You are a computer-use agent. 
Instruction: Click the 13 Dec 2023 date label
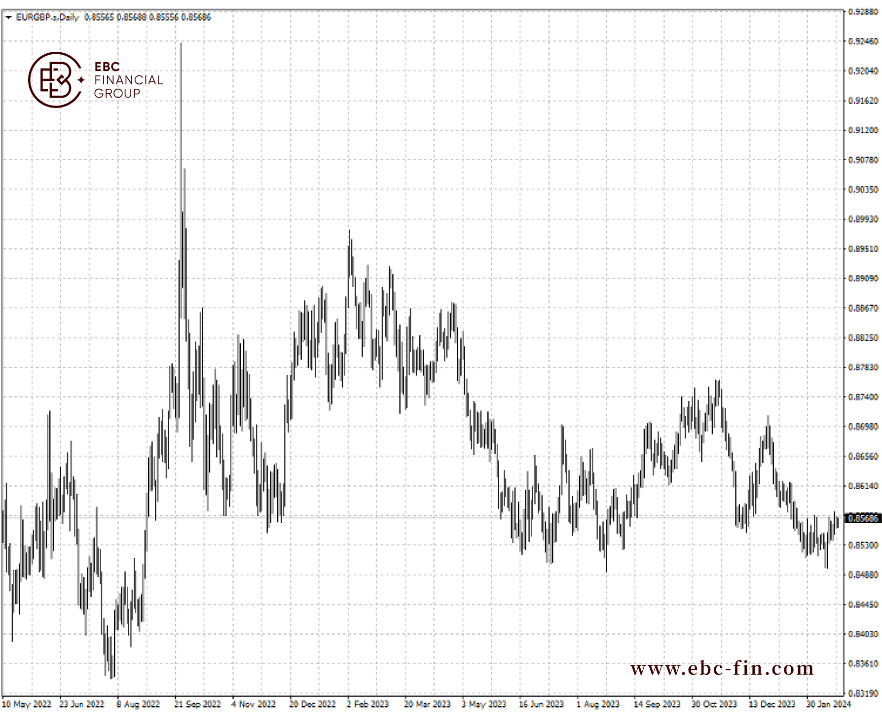click(x=772, y=704)
